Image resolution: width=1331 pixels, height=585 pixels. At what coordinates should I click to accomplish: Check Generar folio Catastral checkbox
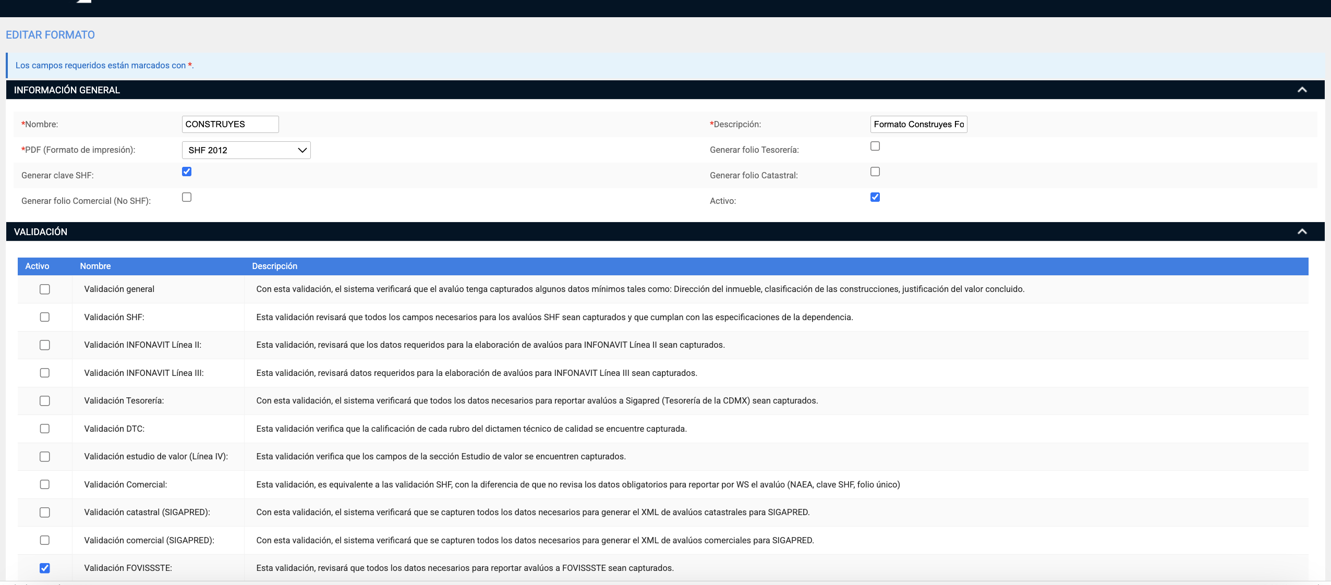875,172
